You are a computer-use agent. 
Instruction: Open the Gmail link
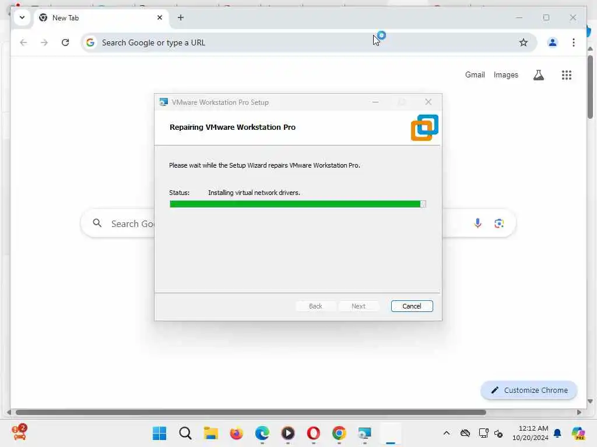point(475,75)
